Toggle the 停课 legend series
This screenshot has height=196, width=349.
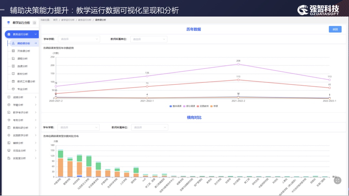click(x=214, y=106)
